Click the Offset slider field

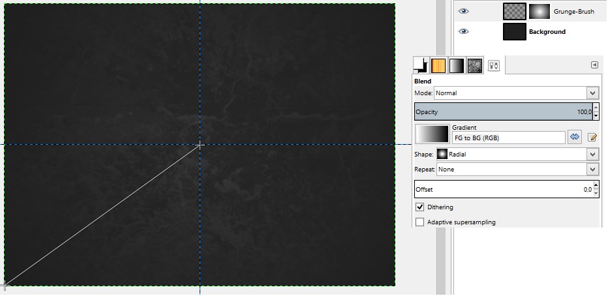pos(504,189)
